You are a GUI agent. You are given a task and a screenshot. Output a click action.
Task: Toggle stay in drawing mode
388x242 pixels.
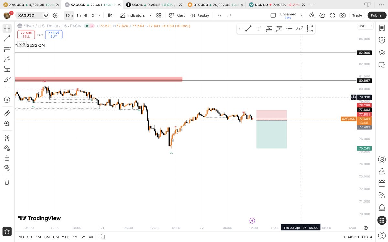point(7,147)
